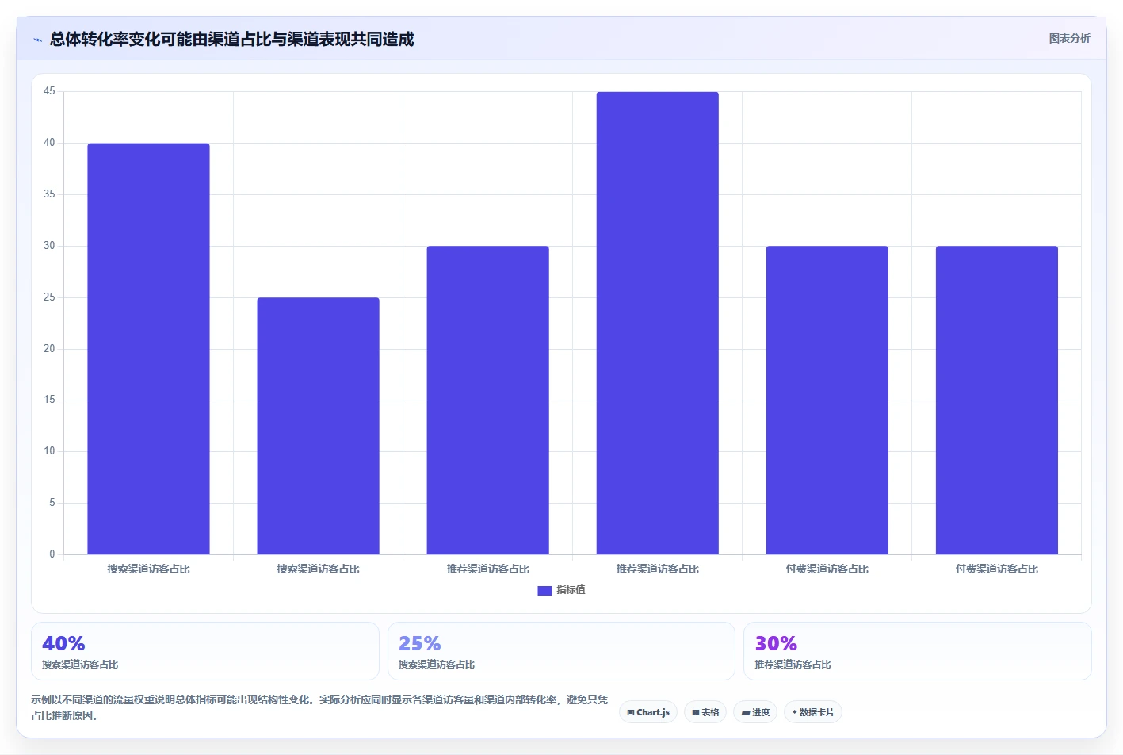The width and height of the screenshot is (1123, 755).
Task: Click the 25-value 搜索渠道访客占比 bar
Action: pos(318,426)
